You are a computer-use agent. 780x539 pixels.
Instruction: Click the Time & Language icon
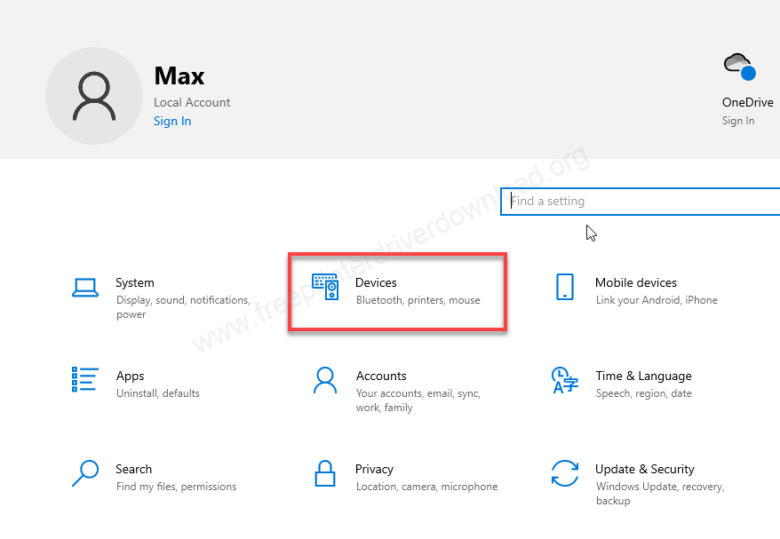point(564,380)
